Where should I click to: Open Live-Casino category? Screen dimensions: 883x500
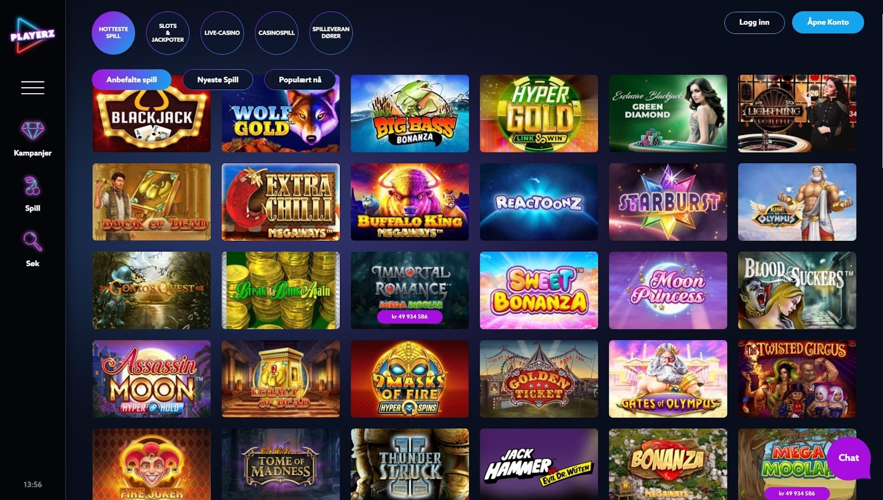click(x=222, y=33)
